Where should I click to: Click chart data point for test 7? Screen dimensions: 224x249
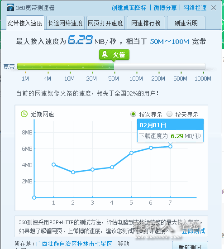170,146
